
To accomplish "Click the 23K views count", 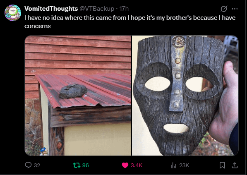I will tap(184, 165).
